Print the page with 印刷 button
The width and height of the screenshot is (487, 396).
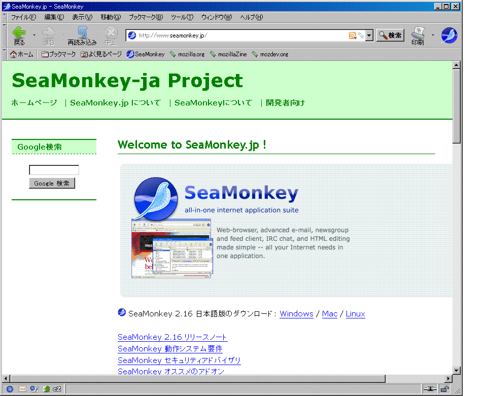coord(418,35)
